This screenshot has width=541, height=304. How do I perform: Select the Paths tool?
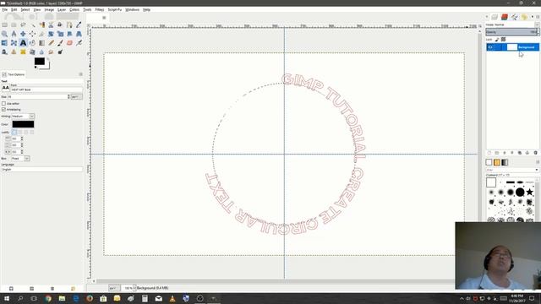69,24
